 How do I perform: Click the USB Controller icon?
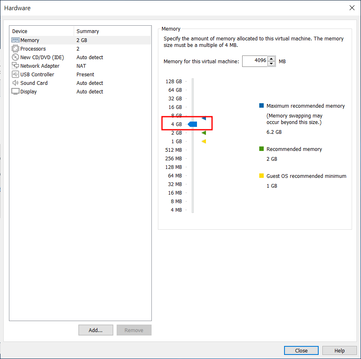15,74
